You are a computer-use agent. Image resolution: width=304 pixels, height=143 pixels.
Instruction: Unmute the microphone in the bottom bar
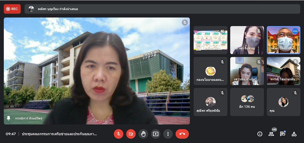click(x=118, y=134)
